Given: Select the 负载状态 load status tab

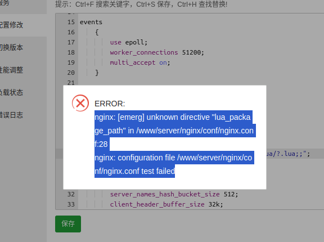Looking at the screenshot, I should pyautogui.click(x=11, y=93).
